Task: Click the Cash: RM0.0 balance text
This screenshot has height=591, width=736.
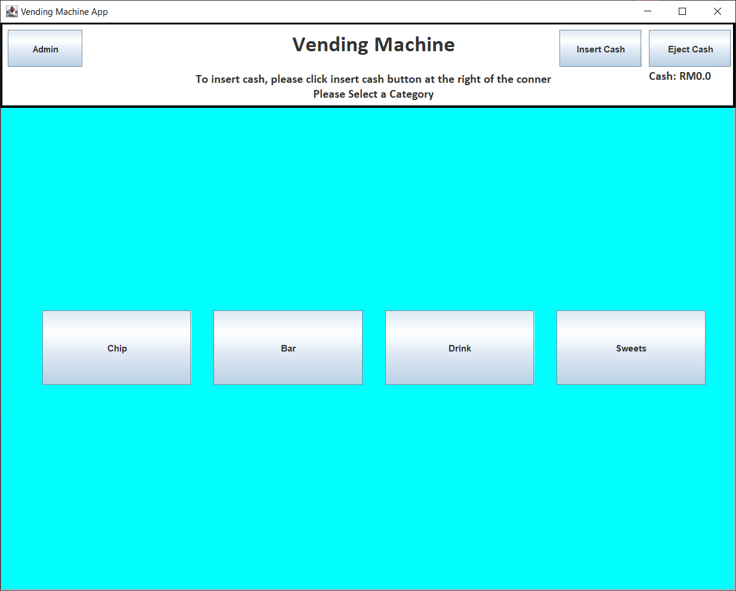Action: pos(680,76)
